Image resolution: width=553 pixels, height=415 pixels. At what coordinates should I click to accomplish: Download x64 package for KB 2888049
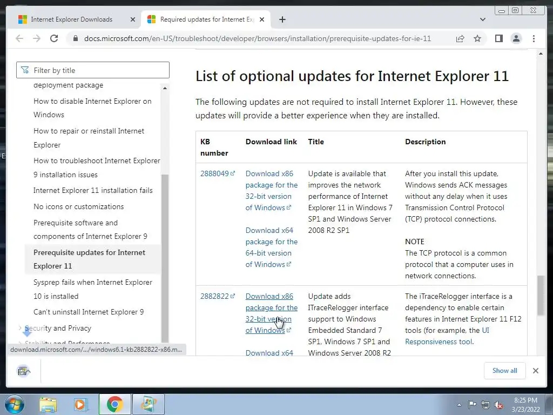tap(272, 247)
